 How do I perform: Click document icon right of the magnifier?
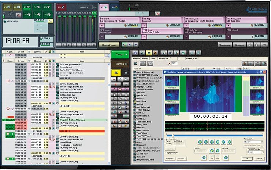257,45
